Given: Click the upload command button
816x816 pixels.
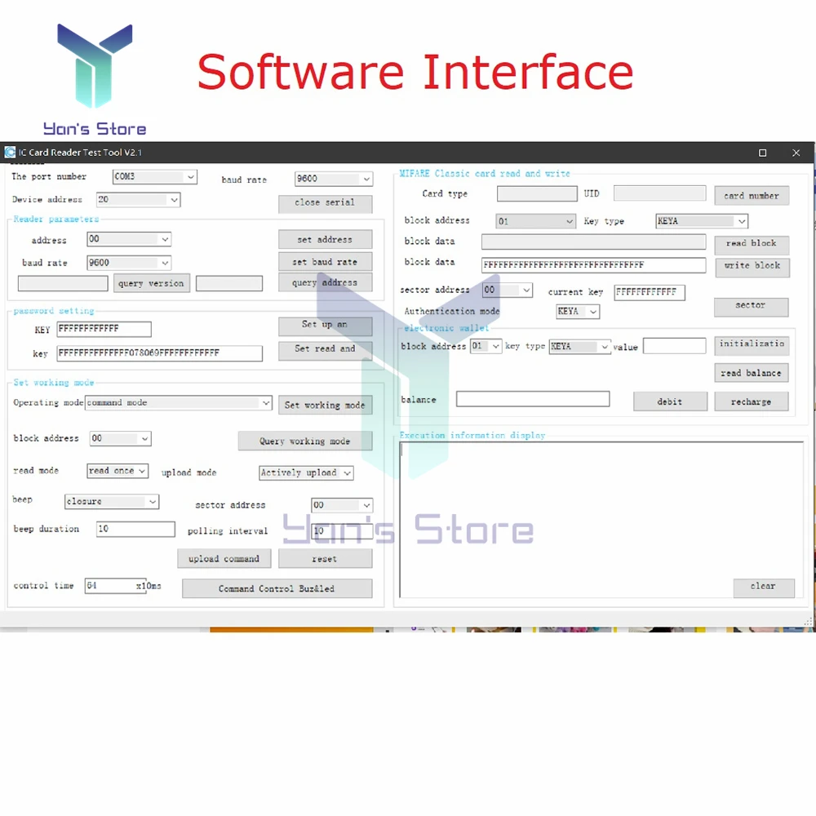Looking at the screenshot, I should (x=224, y=559).
